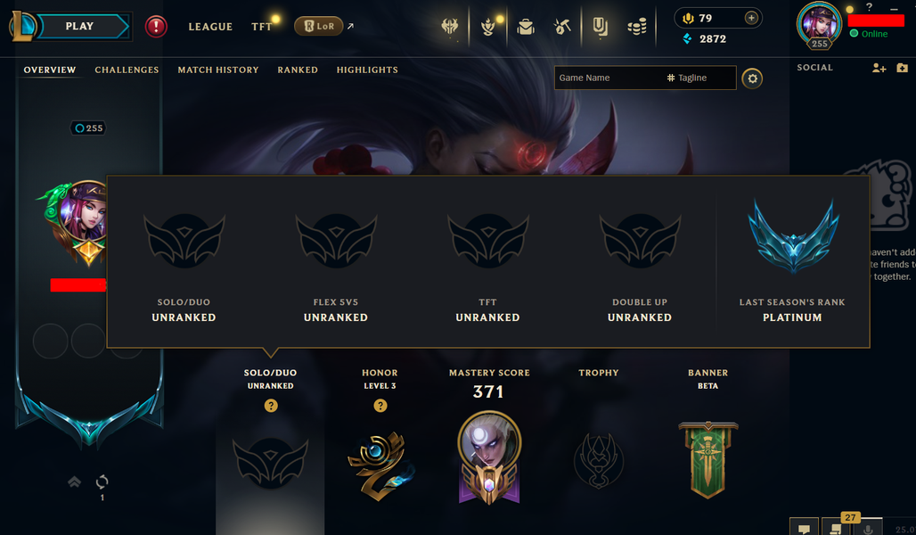Open profile settings gear icon
Screen dimensions: 916x535
752,78
